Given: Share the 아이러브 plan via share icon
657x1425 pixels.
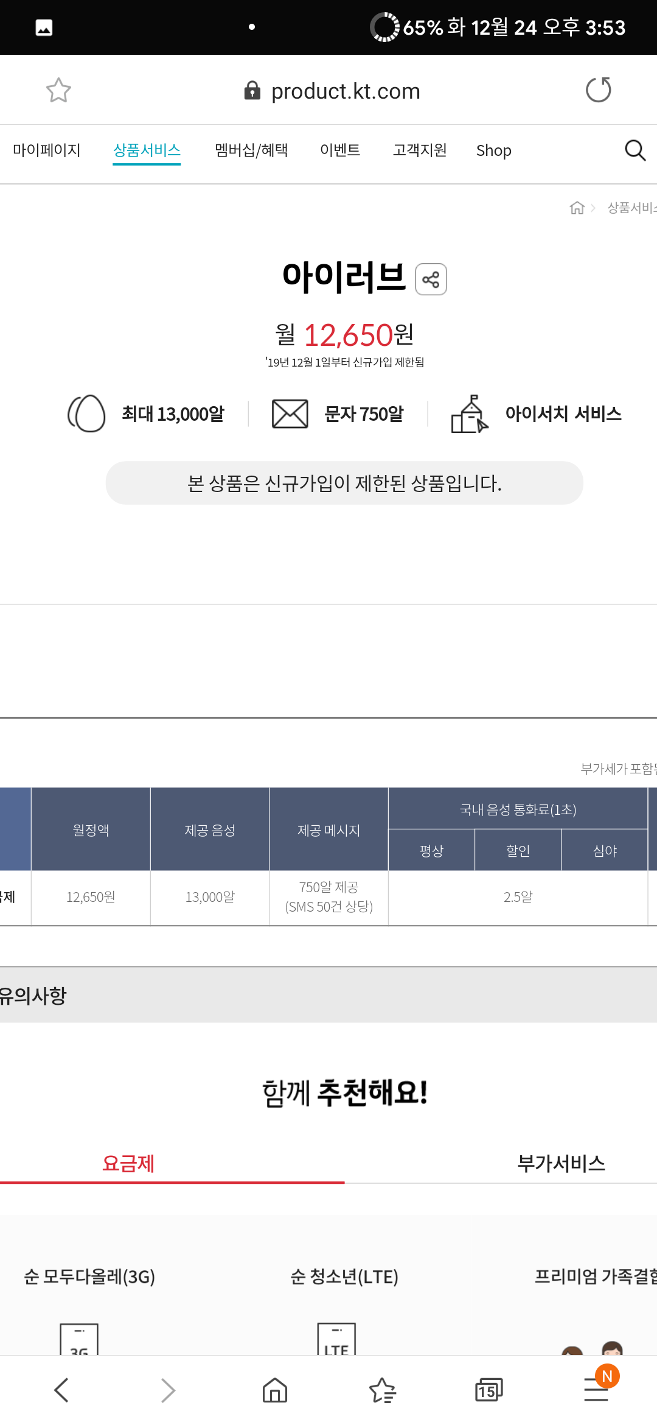Looking at the screenshot, I should 431,280.
